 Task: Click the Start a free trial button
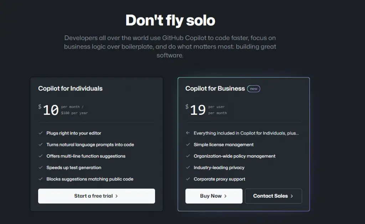96,196
